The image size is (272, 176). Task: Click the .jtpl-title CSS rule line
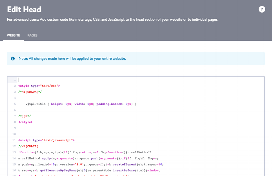(81, 104)
